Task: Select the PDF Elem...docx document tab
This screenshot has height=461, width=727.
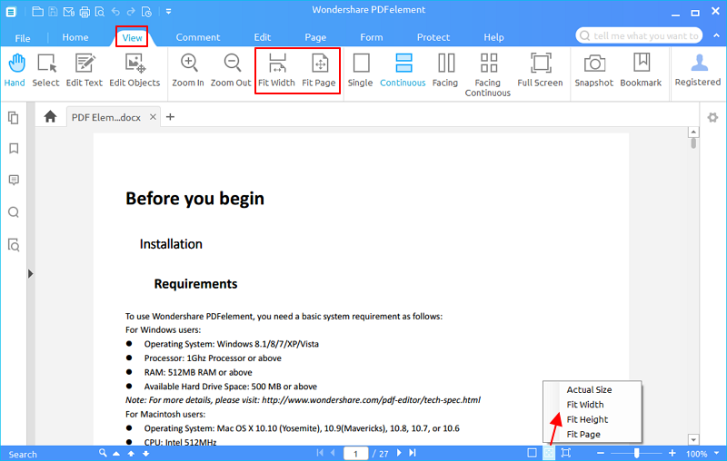Action: coord(106,118)
